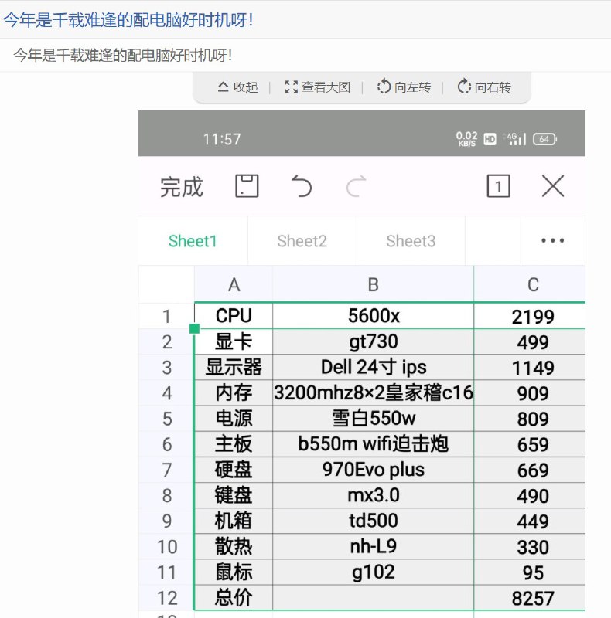
Task: Select row 1 header
Action: [x=166, y=316]
